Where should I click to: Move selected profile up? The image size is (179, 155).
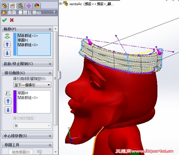(x=7, y=44)
